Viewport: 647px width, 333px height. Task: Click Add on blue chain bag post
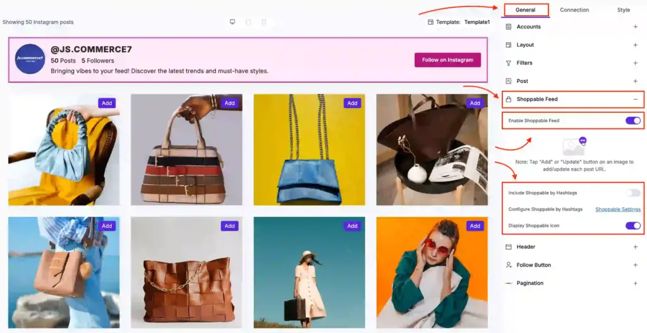(353, 103)
